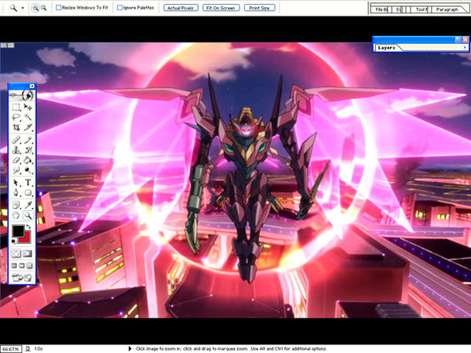Reset to default foreground/background colors
The height and width of the screenshot is (353, 471).
(14, 241)
